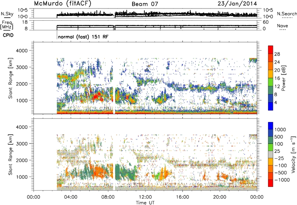This screenshot has width=297, height=205.
Task: Click the '20' value on Power scale
Action: [x=277, y=70]
